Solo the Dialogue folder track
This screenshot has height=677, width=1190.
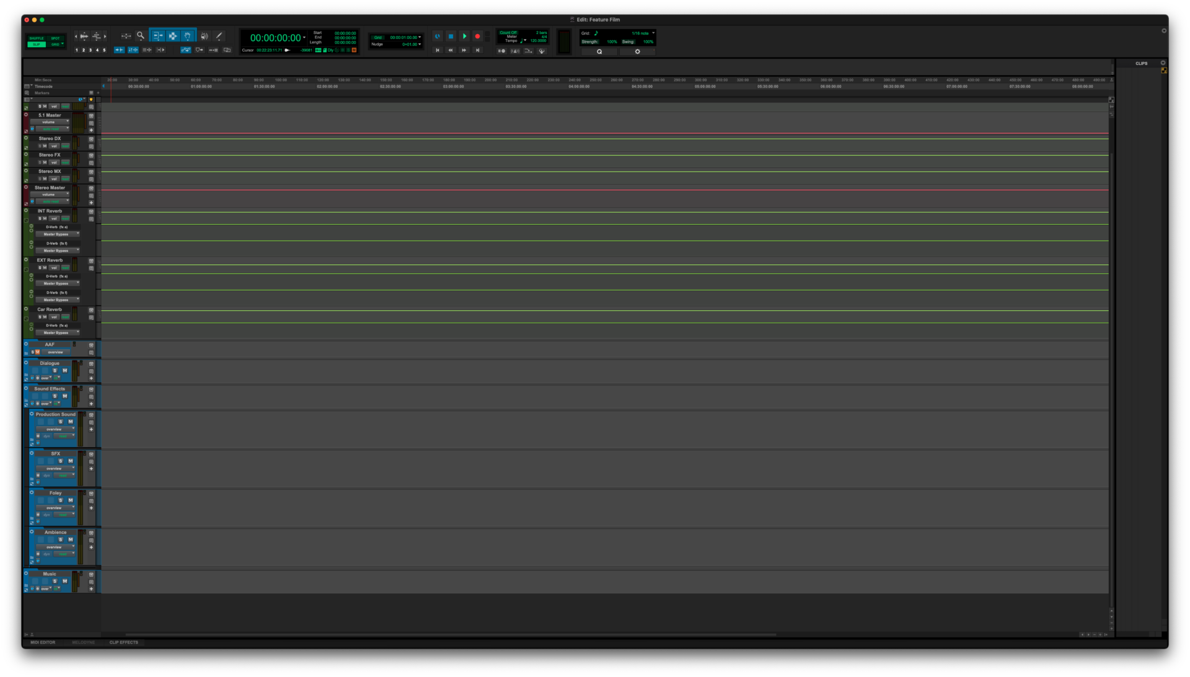tap(55, 370)
